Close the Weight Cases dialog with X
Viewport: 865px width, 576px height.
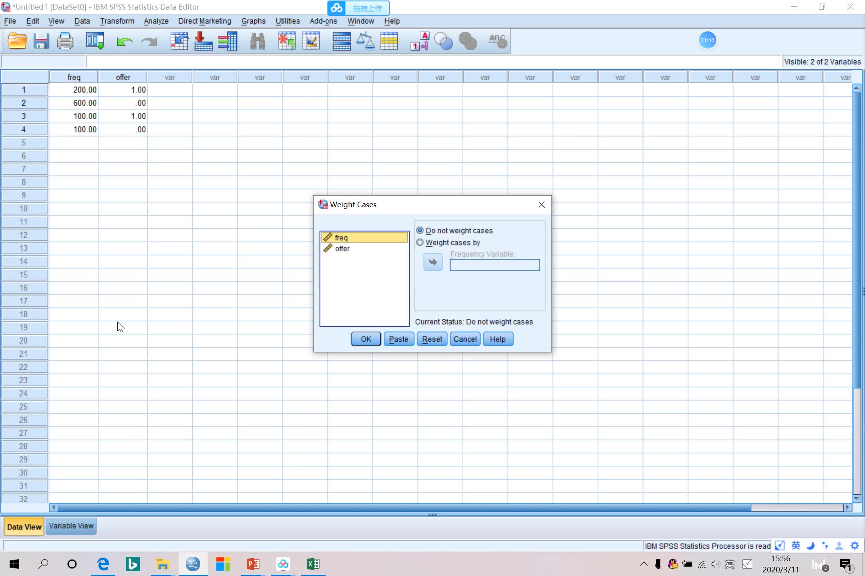tap(541, 205)
